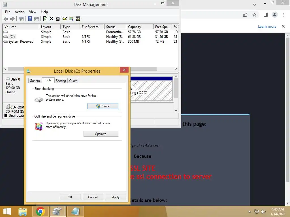The width and height of the screenshot is (290, 217).
Task: Switch to Chrome on the taskbar
Action: [x=40, y=211]
